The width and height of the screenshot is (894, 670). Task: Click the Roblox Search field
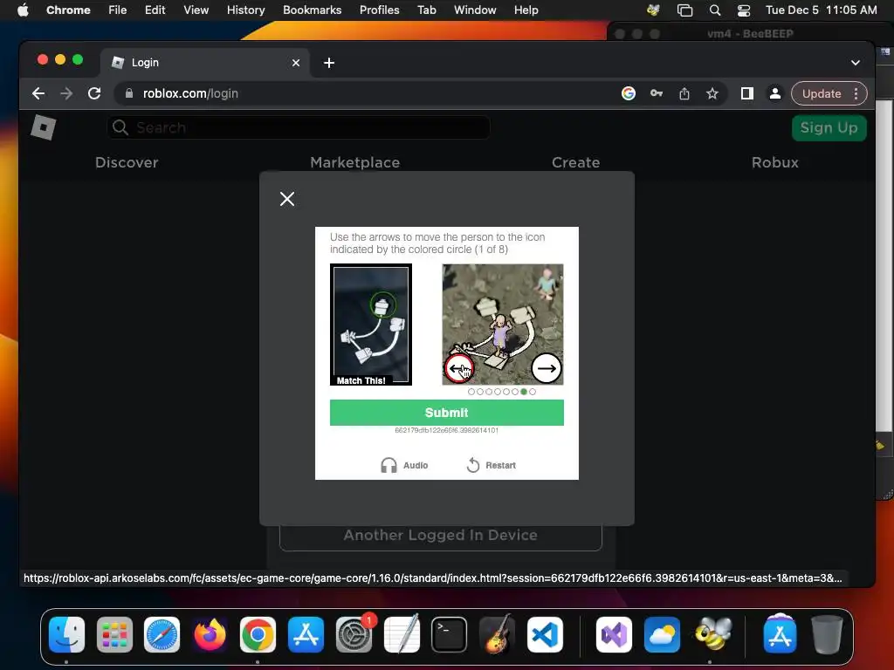(299, 127)
